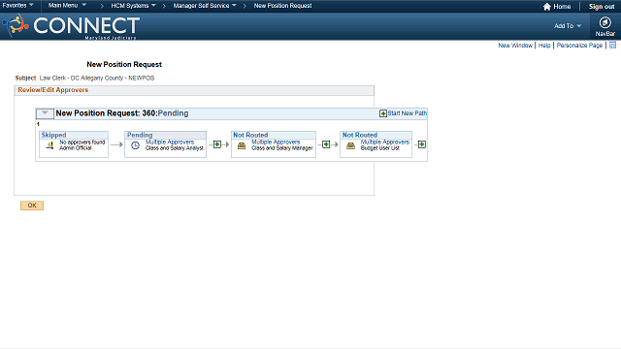Screen dimensions: 621x349
Task: Click the Start New Path plus icon
Action: point(383,113)
